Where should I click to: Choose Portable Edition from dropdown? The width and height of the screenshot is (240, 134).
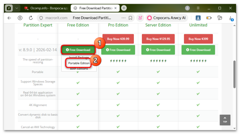[79, 63]
